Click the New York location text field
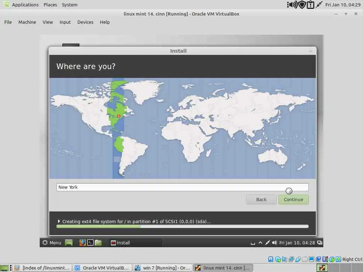The height and width of the screenshot is (272, 363). pyautogui.click(x=183, y=187)
